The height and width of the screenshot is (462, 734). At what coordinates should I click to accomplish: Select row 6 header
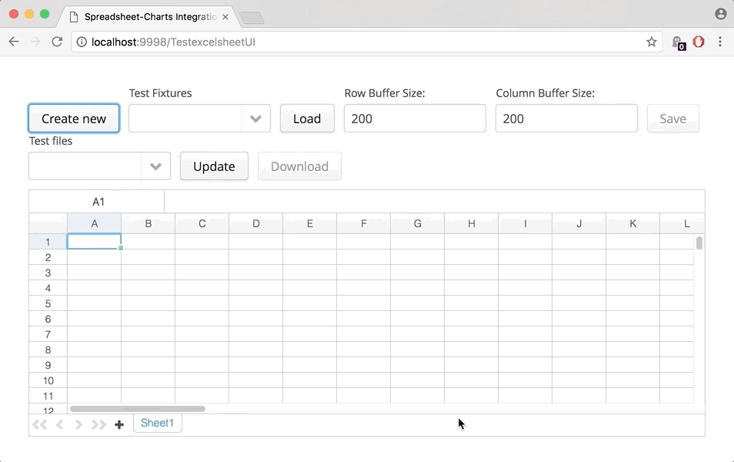click(x=48, y=319)
